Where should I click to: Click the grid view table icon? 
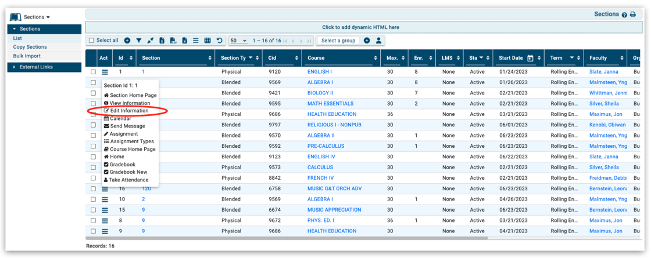pos(208,41)
